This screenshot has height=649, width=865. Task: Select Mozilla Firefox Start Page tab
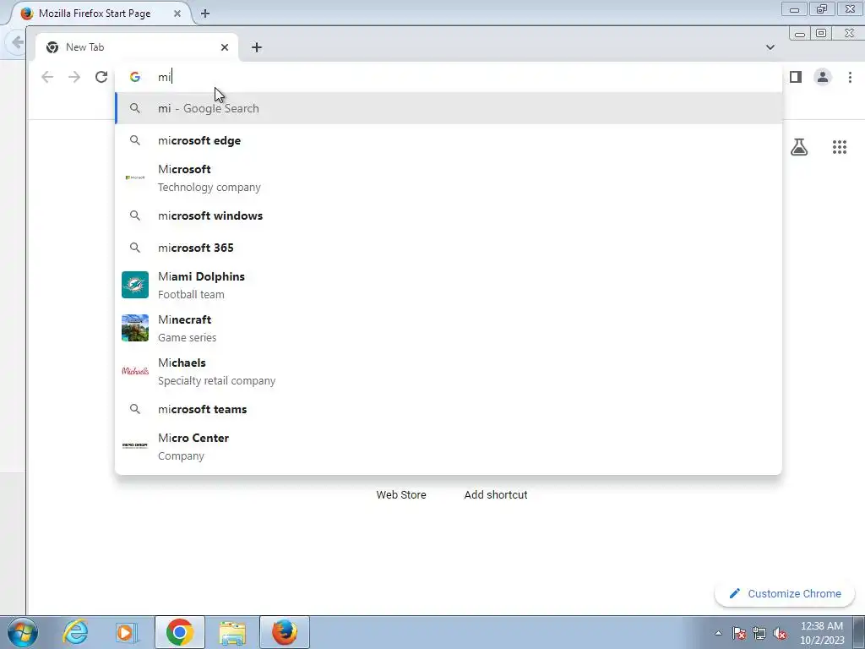(102, 14)
